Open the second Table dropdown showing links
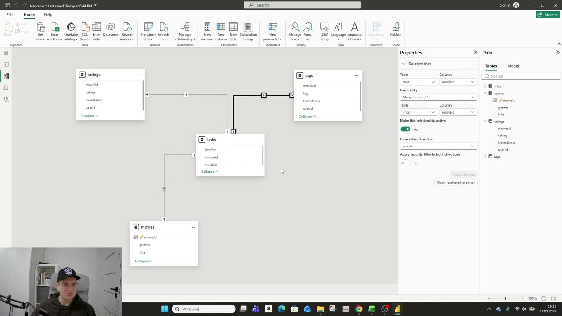 coord(418,112)
